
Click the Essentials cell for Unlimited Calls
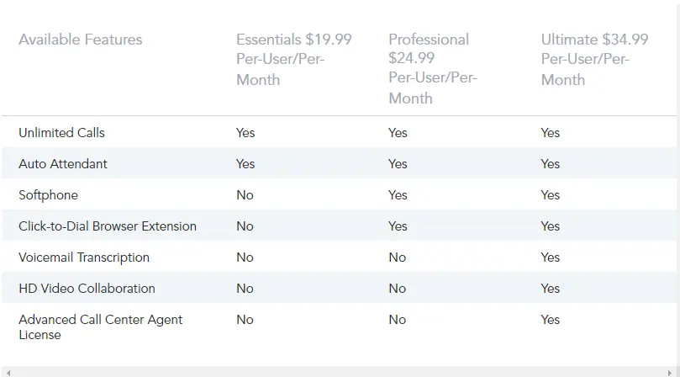pyautogui.click(x=245, y=133)
